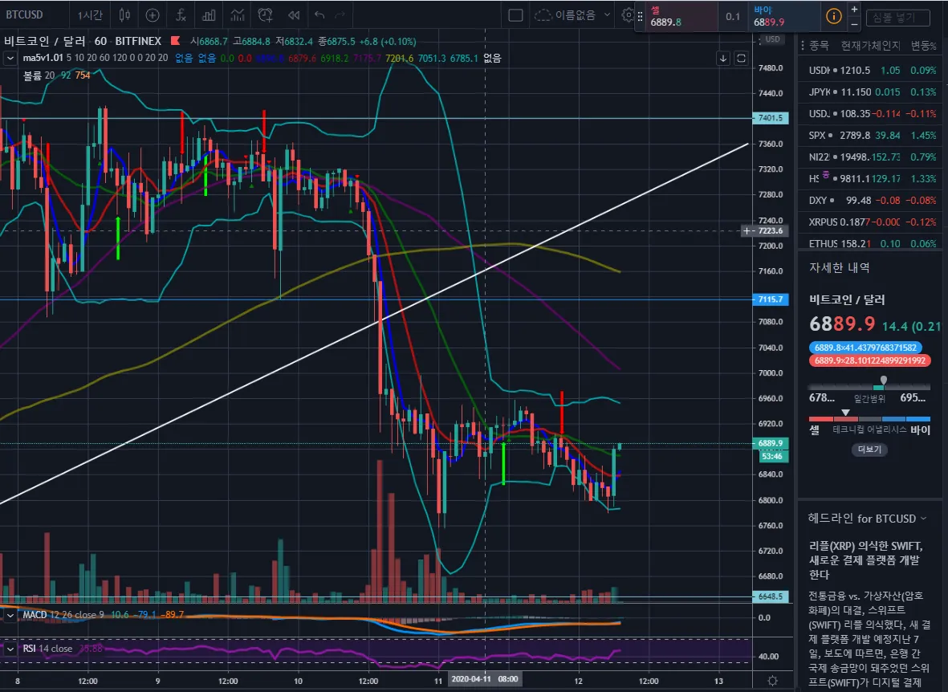
Task: Start bar replay with the rewind icon
Action: (x=294, y=15)
